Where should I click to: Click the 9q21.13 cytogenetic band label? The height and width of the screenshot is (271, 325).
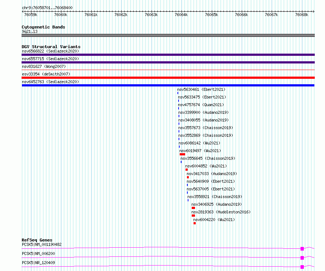coord(30,31)
